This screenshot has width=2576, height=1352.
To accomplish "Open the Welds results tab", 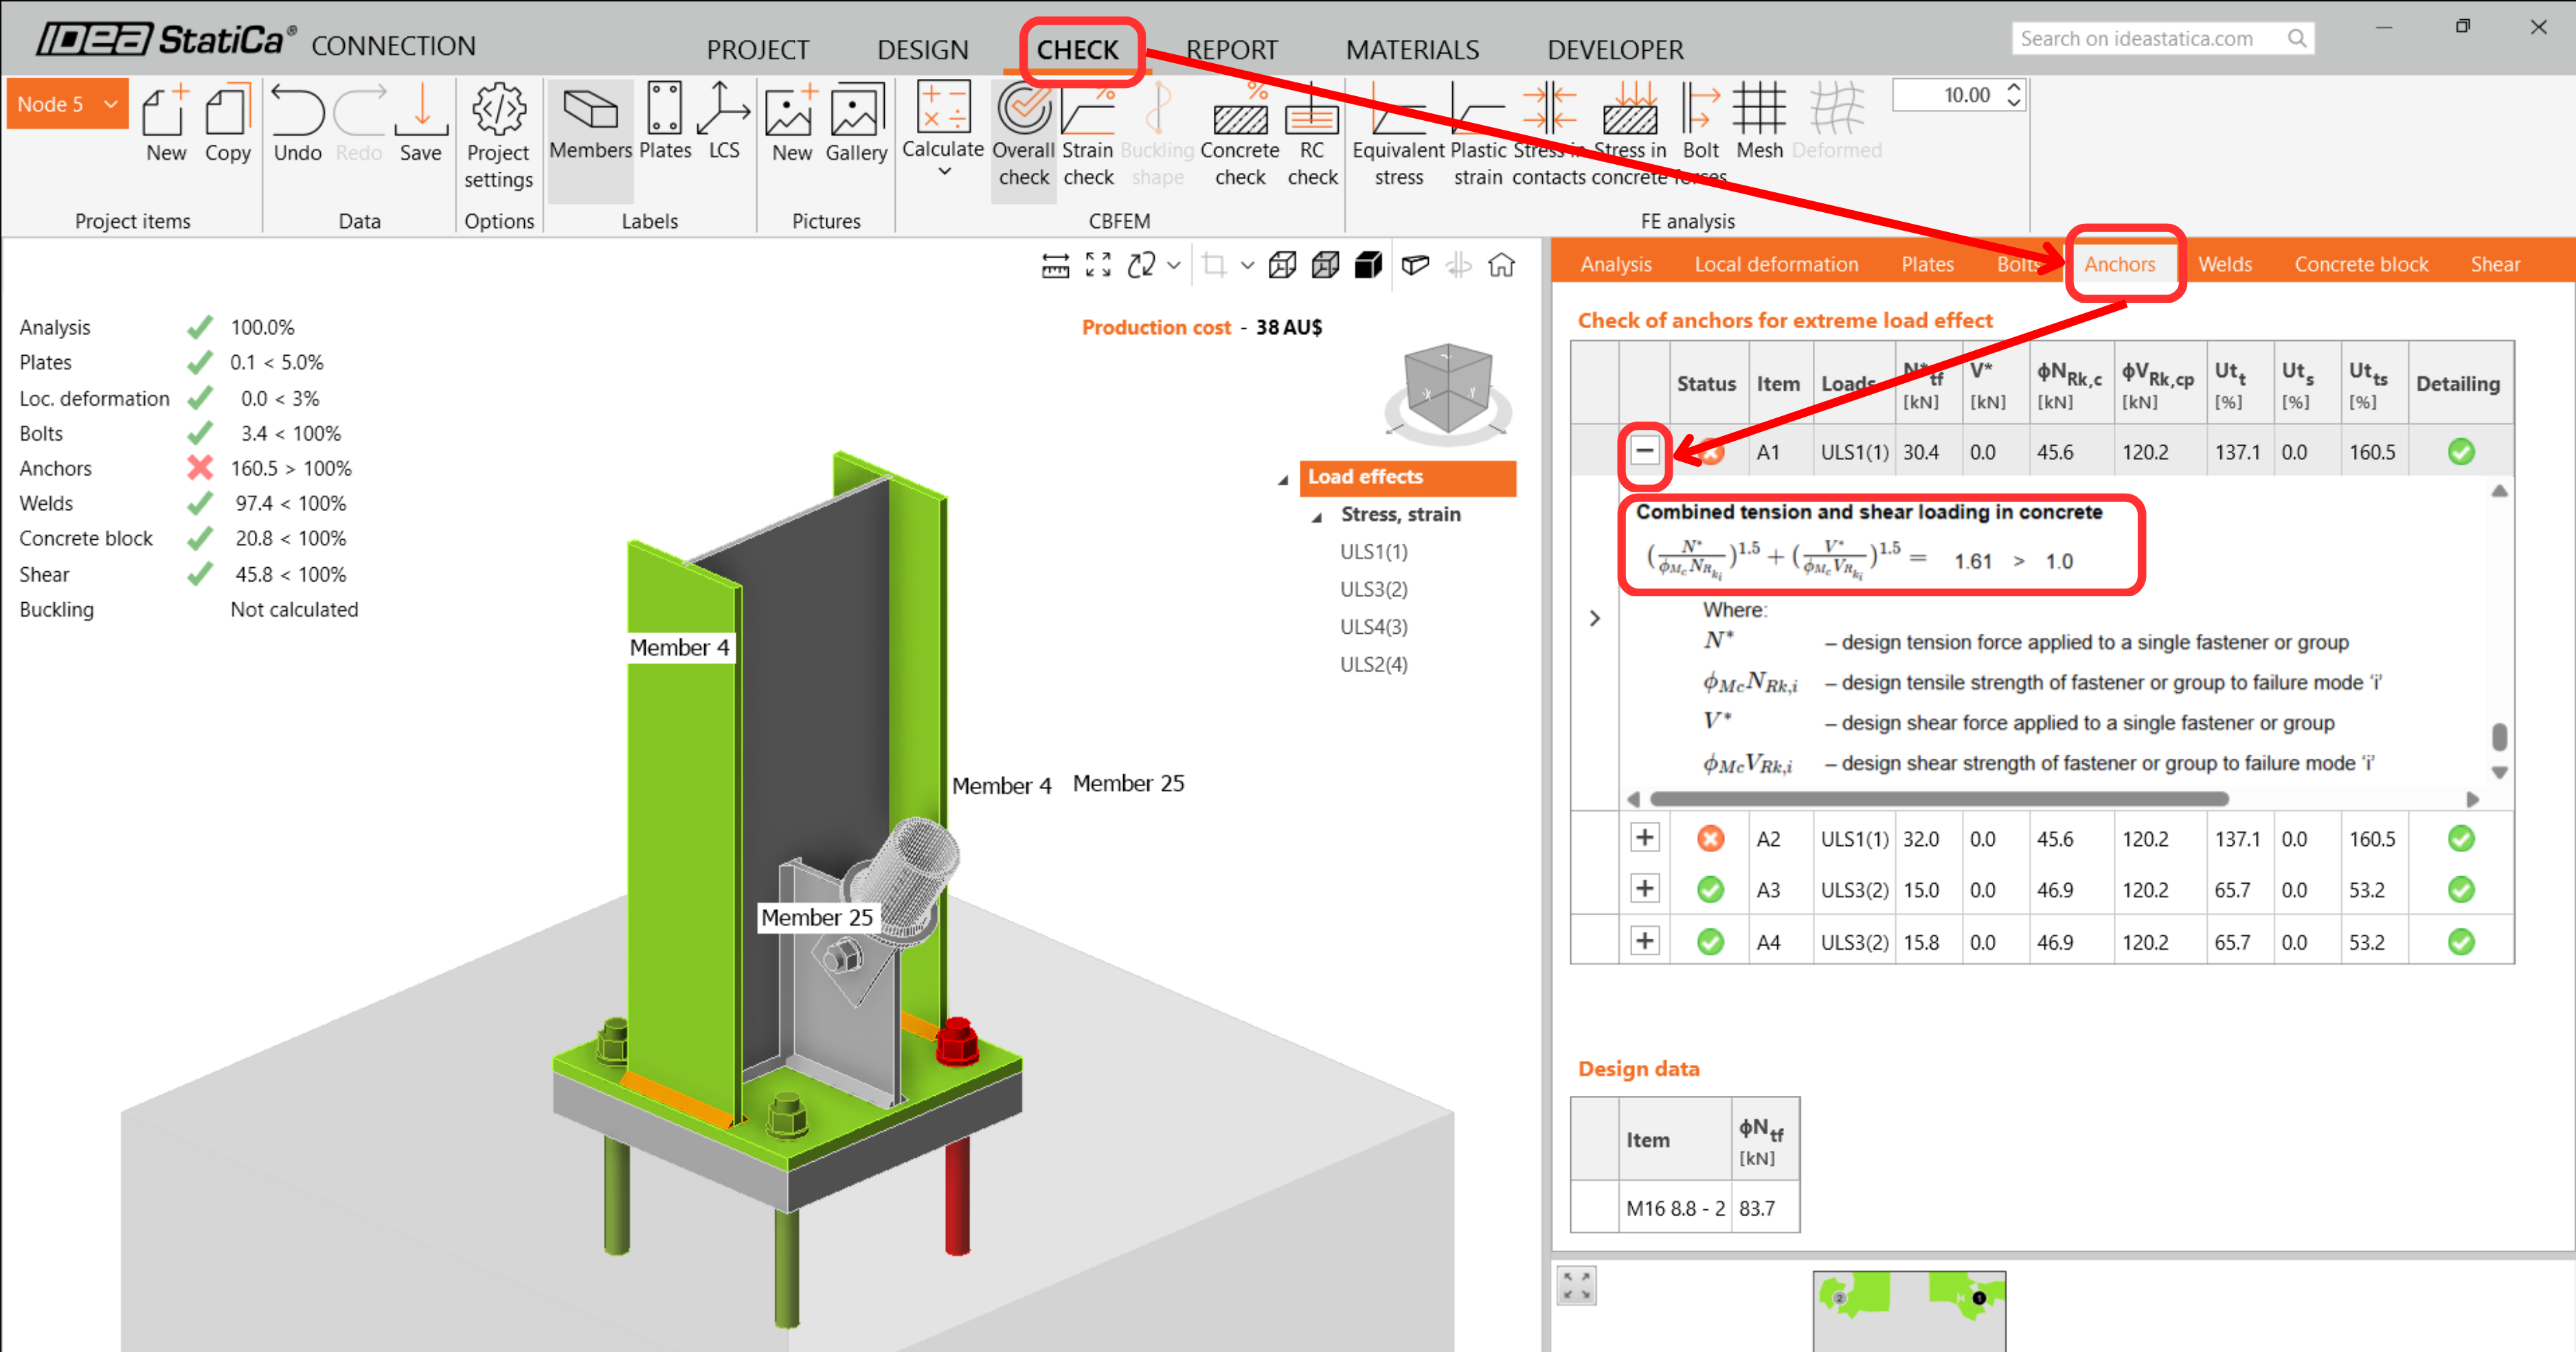I will click(x=2227, y=264).
